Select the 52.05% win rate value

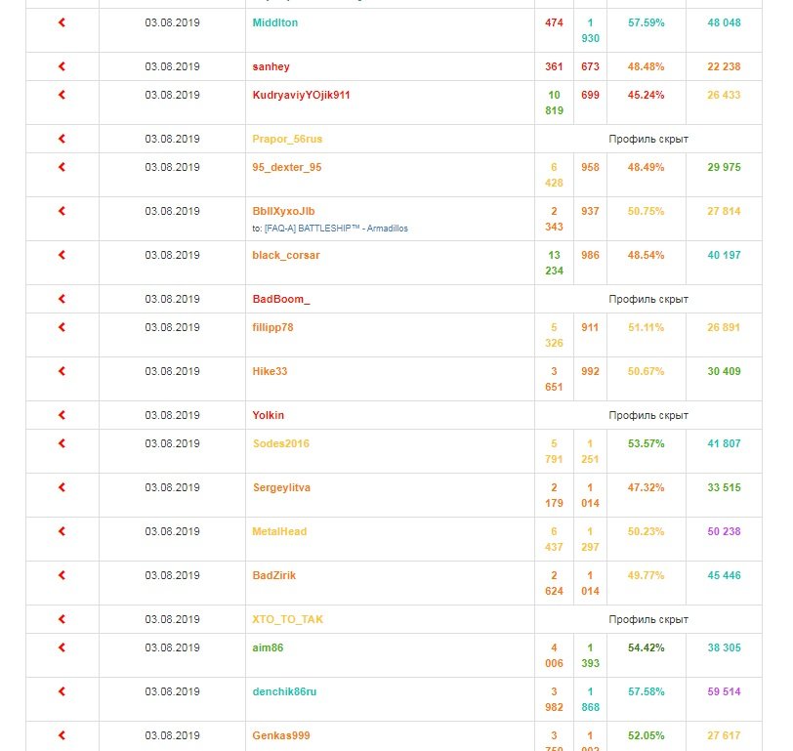click(647, 735)
